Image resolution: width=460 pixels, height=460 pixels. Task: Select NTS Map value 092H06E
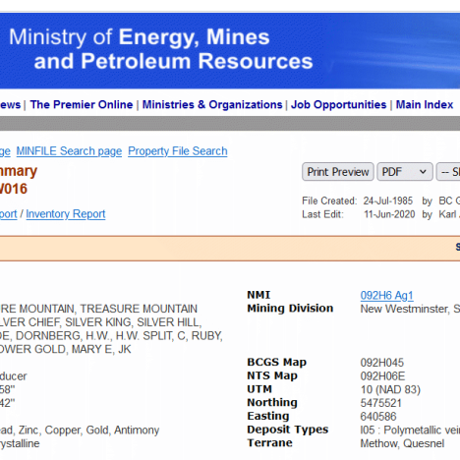[x=382, y=376]
